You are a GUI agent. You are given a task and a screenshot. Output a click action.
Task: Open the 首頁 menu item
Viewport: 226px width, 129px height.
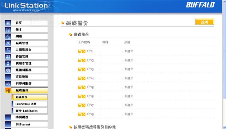click(x=29, y=23)
